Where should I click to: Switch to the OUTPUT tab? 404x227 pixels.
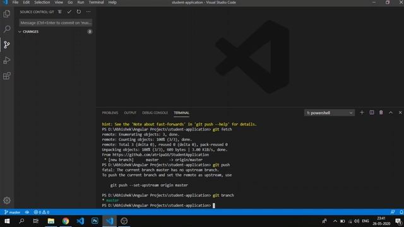(130, 113)
